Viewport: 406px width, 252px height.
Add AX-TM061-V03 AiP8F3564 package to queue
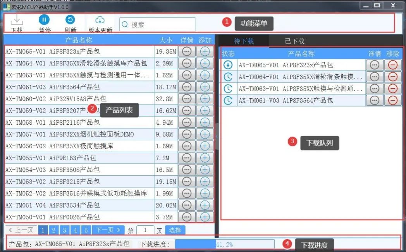click(x=205, y=87)
